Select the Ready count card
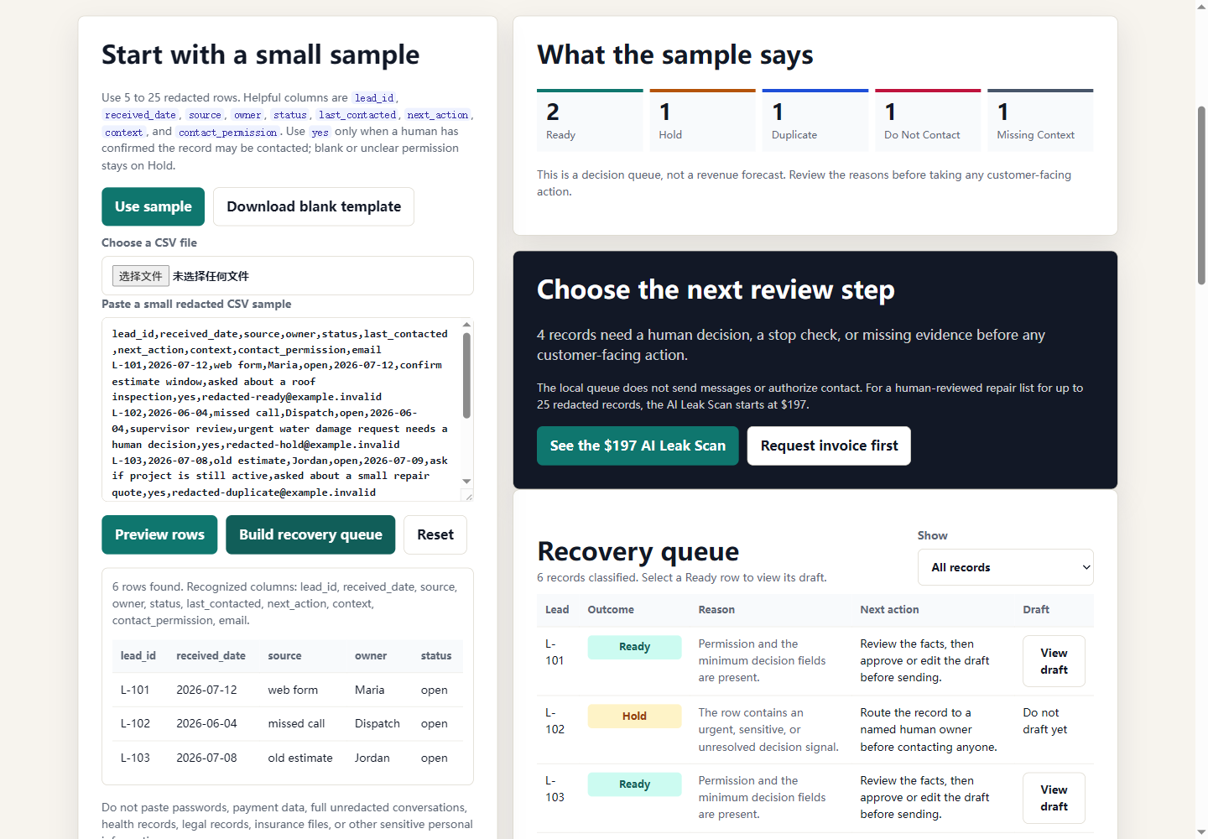 pos(590,121)
